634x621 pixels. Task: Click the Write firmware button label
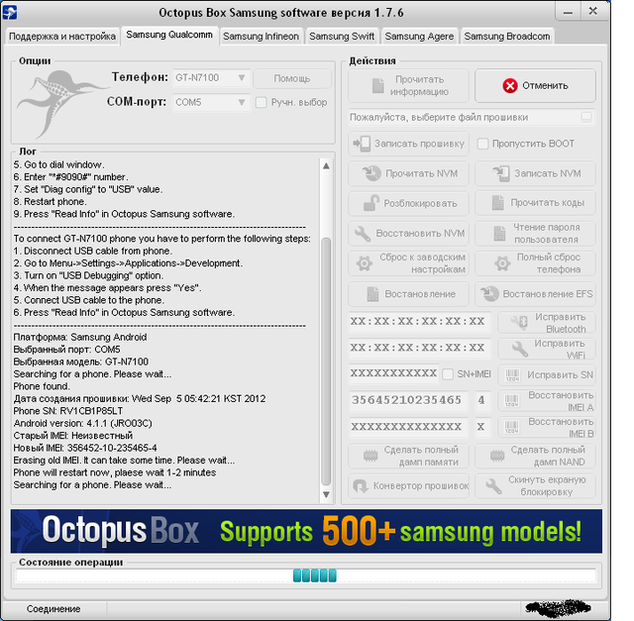coord(419,144)
